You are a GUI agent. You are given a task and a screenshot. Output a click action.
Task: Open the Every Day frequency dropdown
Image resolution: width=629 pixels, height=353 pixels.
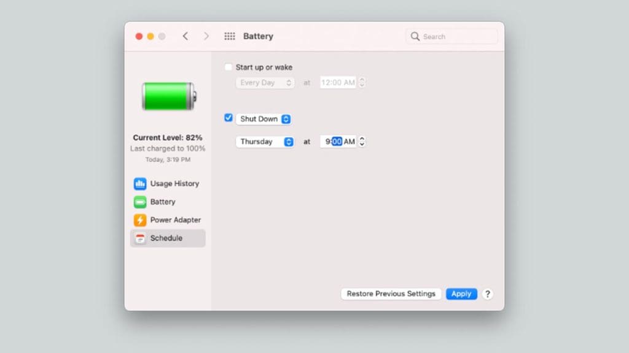(265, 82)
